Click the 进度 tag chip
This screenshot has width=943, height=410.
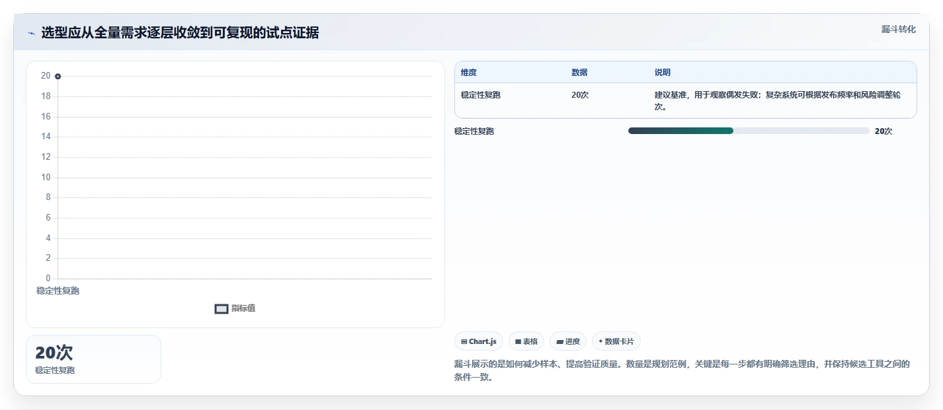coord(568,341)
